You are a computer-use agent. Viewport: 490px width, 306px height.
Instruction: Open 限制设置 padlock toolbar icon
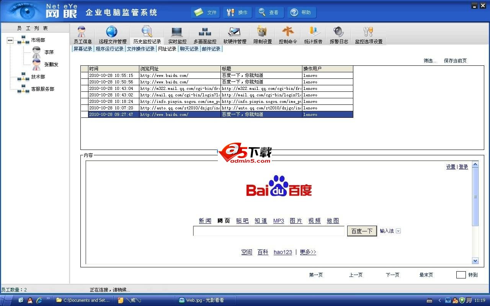[x=263, y=35]
